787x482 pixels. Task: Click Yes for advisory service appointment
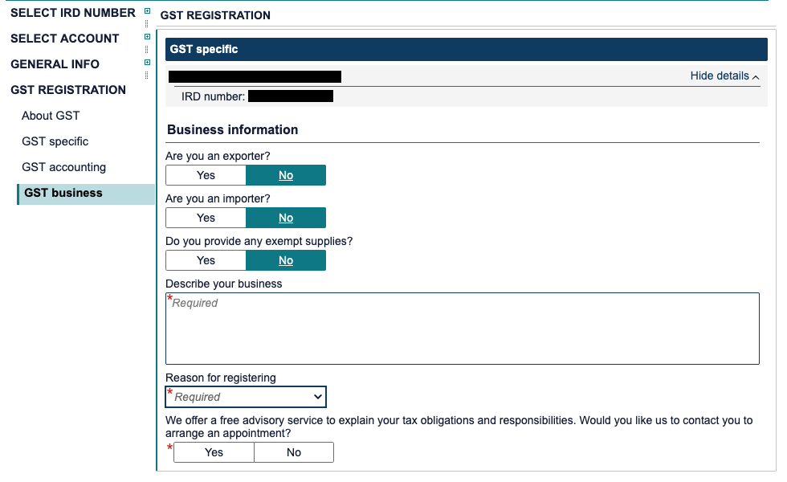tap(214, 452)
